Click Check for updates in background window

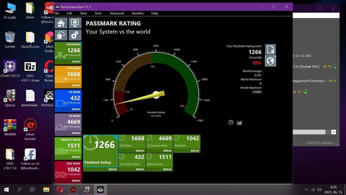[x=320, y=143]
